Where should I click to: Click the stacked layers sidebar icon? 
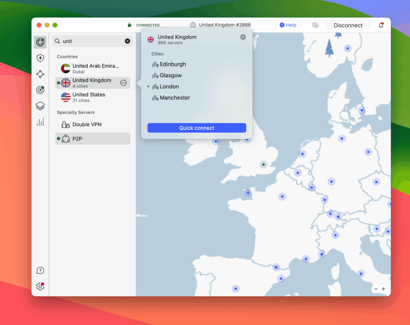[x=40, y=106]
